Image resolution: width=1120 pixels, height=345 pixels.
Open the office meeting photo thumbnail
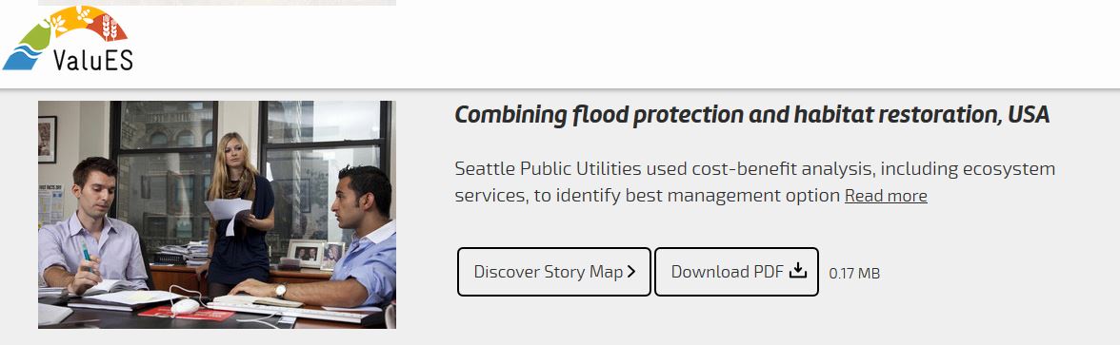[x=217, y=215]
